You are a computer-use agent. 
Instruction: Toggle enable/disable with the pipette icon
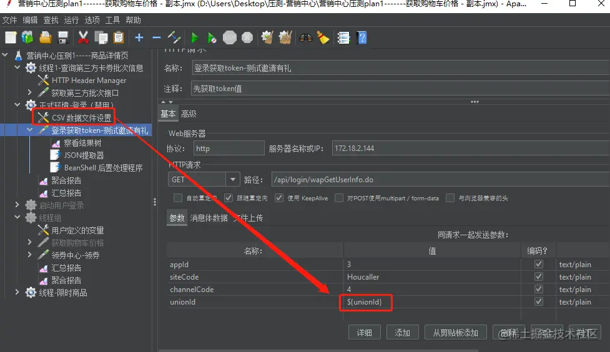coord(174,37)
